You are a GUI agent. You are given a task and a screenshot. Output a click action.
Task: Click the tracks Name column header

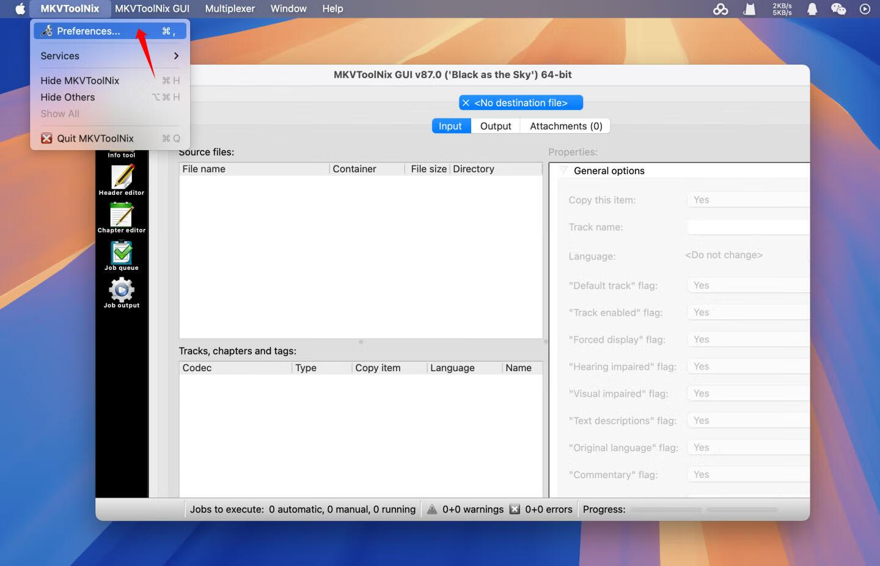(522, 368)
